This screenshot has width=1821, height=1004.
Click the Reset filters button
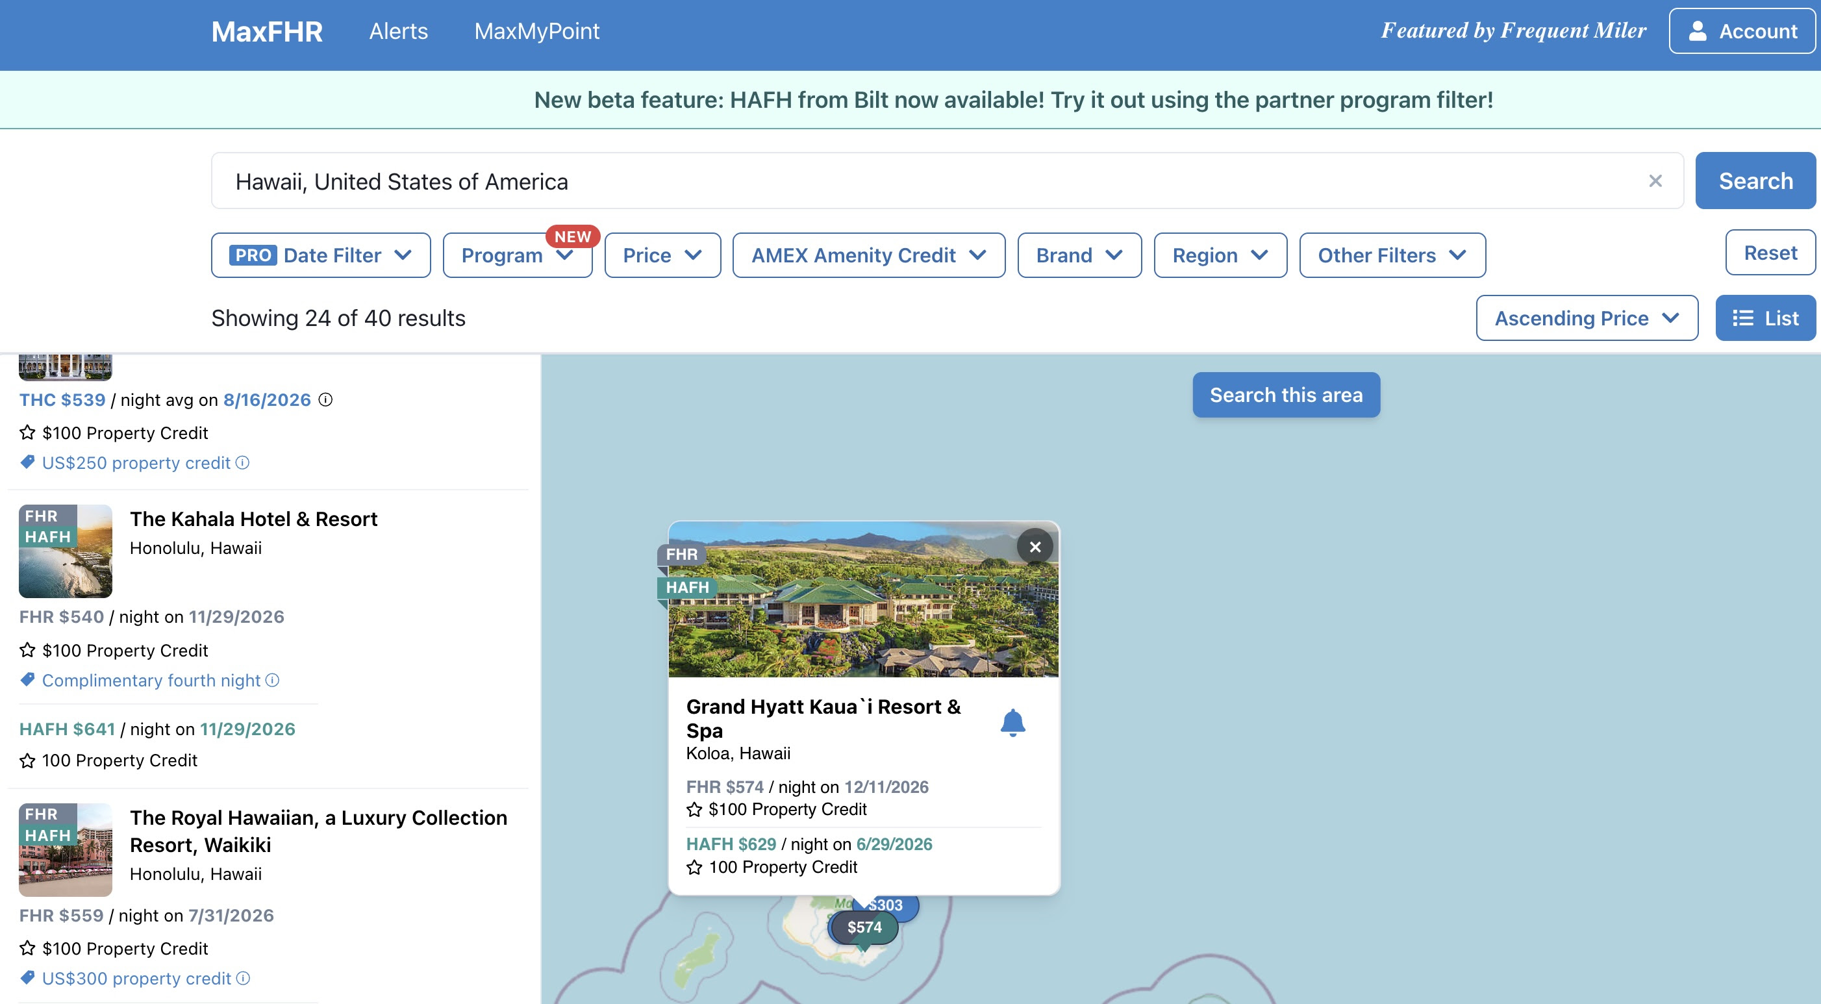[1770, 253]
